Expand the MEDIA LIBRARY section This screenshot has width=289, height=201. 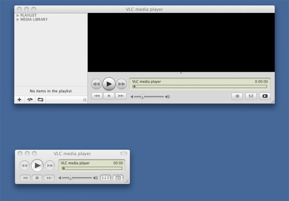pyautogui.click(x=18, y=19)
